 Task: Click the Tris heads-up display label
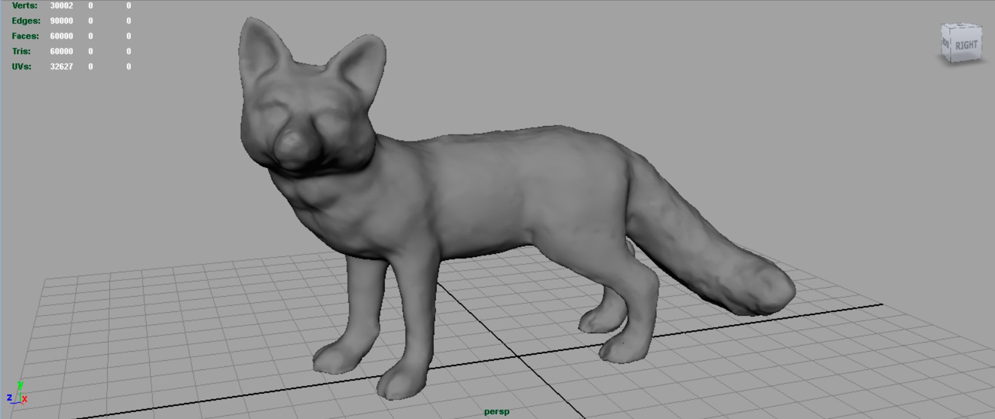[21, 51]
